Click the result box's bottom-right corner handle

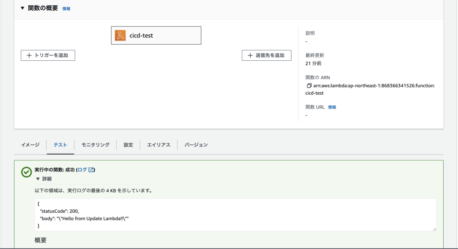pyautogui.click(x=434, y=229)
